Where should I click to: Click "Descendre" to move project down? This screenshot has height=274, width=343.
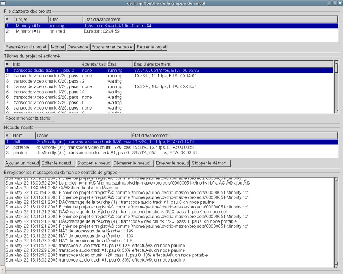point(77,47)
